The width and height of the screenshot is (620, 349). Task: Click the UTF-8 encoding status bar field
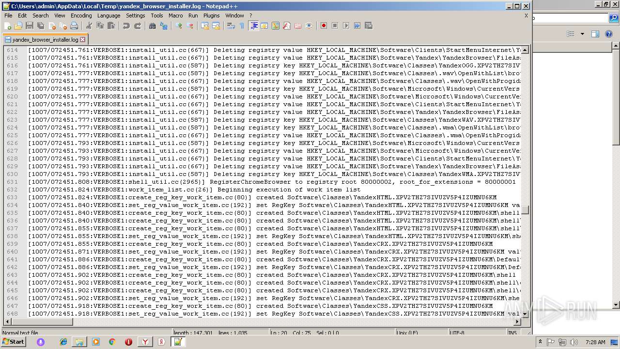477,333
